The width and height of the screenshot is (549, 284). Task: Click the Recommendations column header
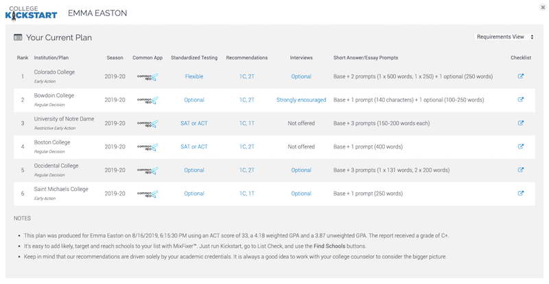click(x=247, y=57)
